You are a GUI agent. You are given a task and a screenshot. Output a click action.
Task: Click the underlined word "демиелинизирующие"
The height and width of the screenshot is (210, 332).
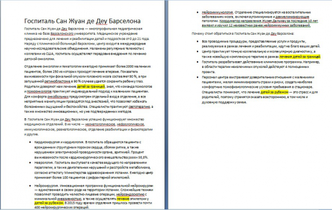click(292, 17)
